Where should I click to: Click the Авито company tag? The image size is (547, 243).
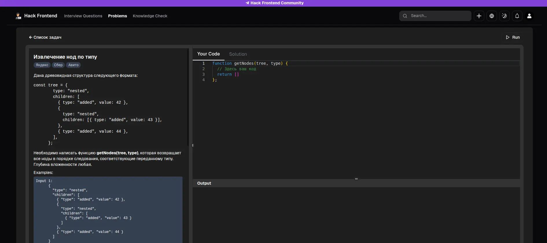click(x=73, y=65)
